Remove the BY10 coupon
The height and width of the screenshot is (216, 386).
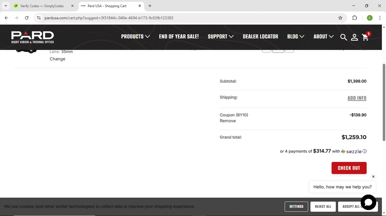pyautogui.click(x=228, y=121)
